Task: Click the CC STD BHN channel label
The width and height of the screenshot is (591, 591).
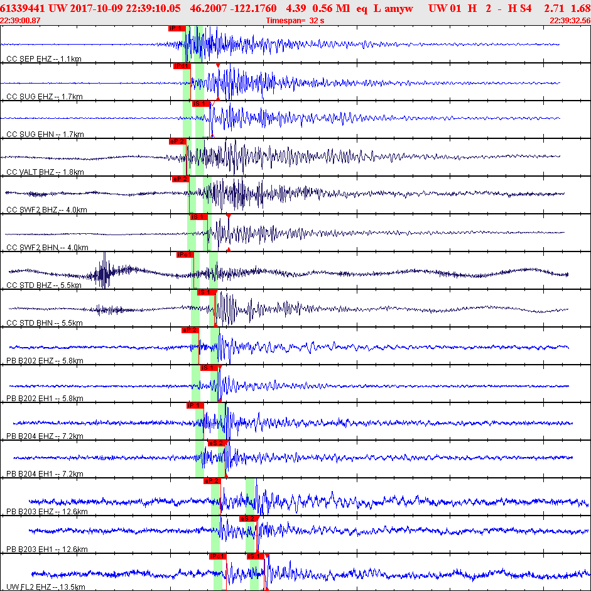Action: (x=45, y=323)
